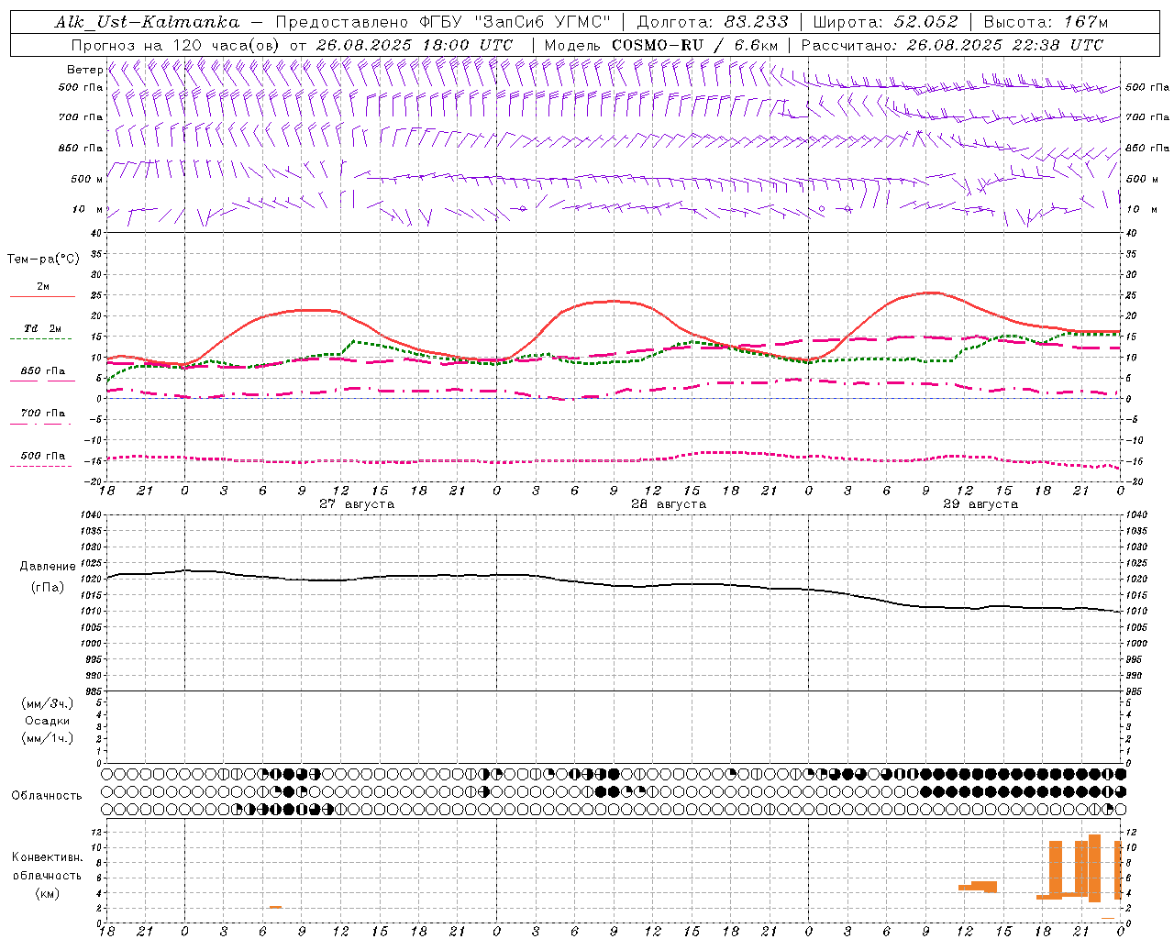Viewport: 1174px width, 939px height.
Task: Click the '(км)' convective height unit label
Action: pos(48,893)
